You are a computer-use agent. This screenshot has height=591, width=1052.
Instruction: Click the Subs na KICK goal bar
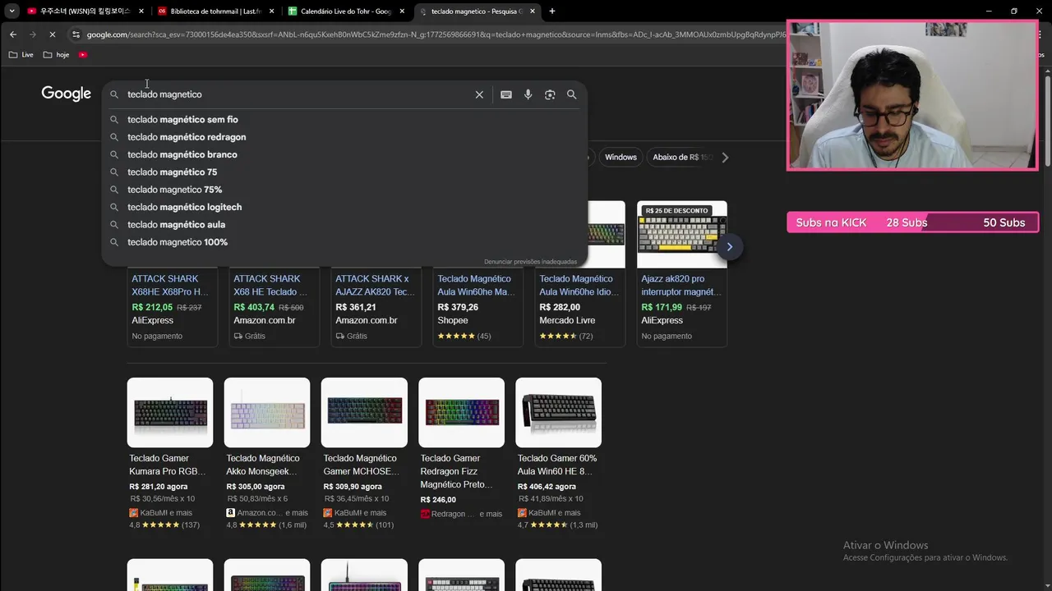(912, 222)
